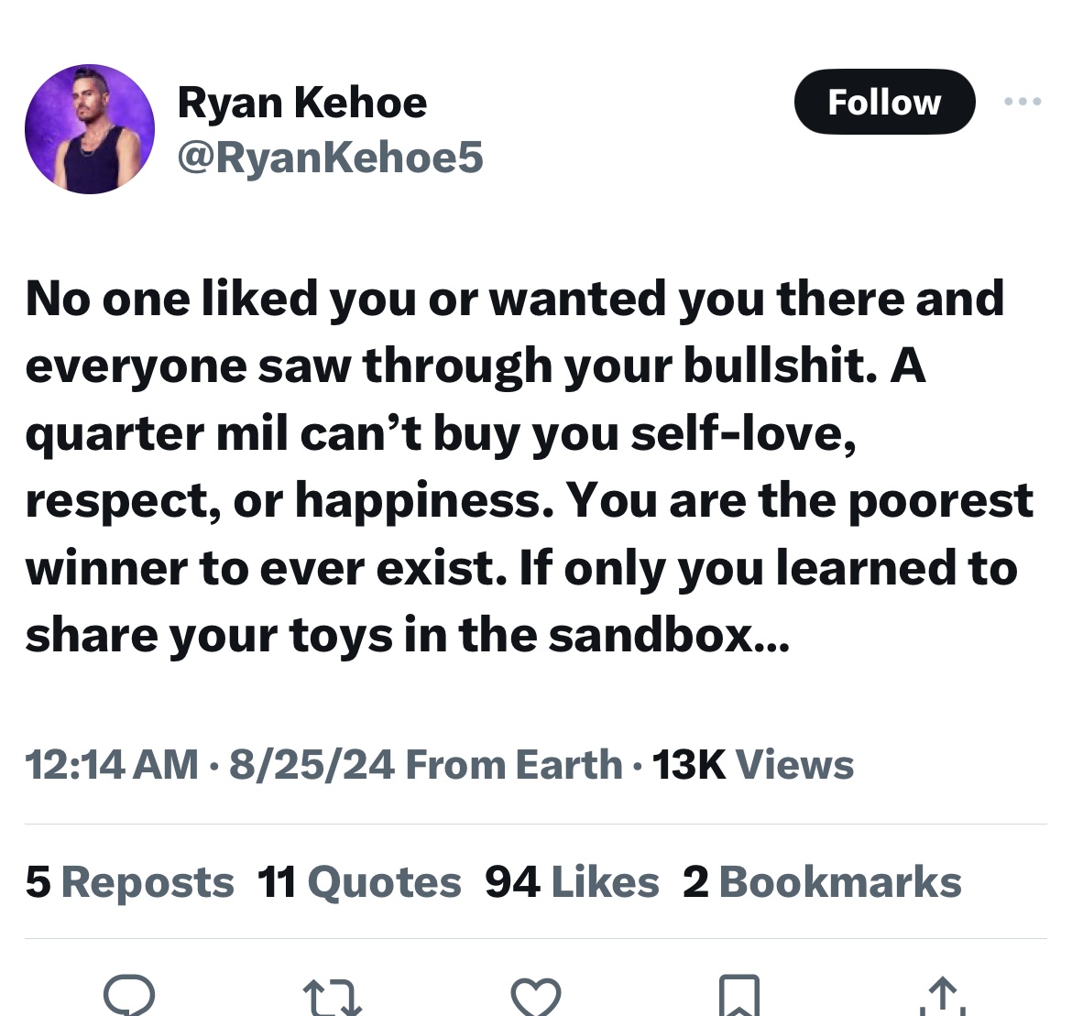Open the 13K Views analytics

tap(753, 764)
